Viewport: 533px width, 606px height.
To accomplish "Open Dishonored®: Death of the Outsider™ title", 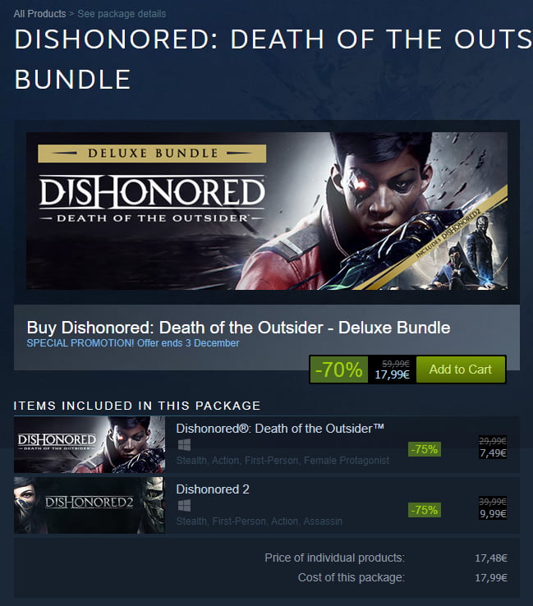I will click(280, 429).
